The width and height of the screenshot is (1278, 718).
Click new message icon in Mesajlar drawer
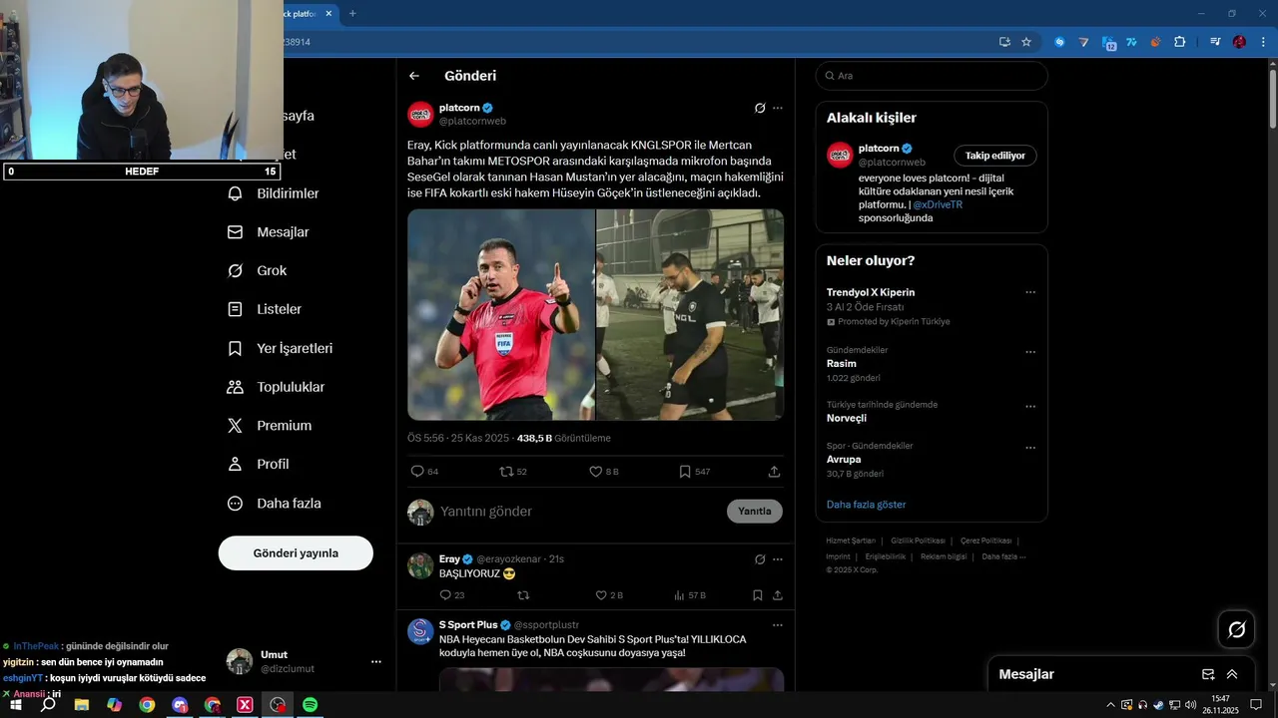(1208, 674)
